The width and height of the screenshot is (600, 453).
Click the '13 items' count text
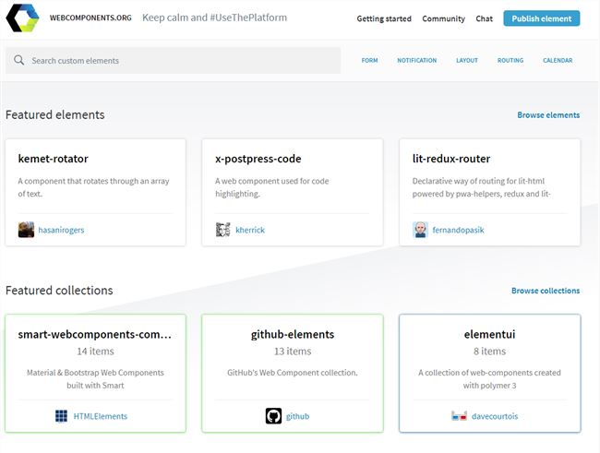(x=293, y=352)
